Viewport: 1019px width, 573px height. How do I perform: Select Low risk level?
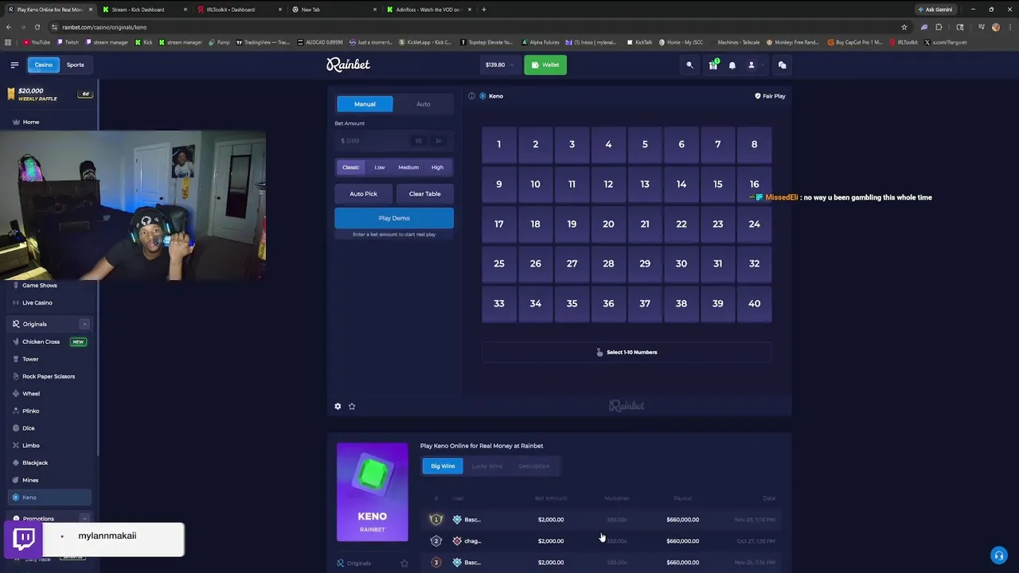coord(380,167)
